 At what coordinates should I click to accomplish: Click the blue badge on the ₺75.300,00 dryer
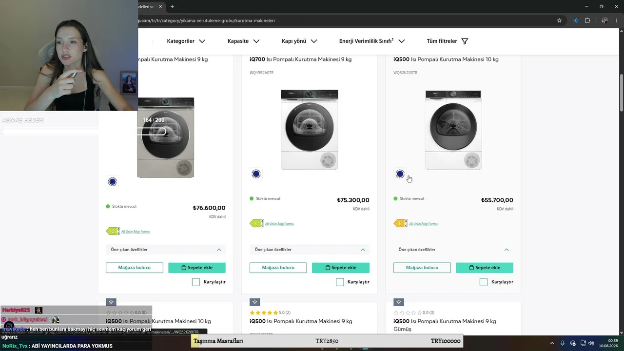(x=256, y=174)
